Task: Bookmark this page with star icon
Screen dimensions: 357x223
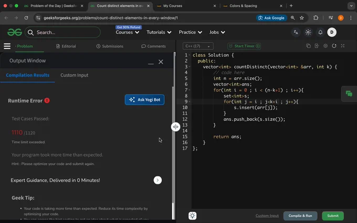Action: pyautogui.click(x=302, y=18)
